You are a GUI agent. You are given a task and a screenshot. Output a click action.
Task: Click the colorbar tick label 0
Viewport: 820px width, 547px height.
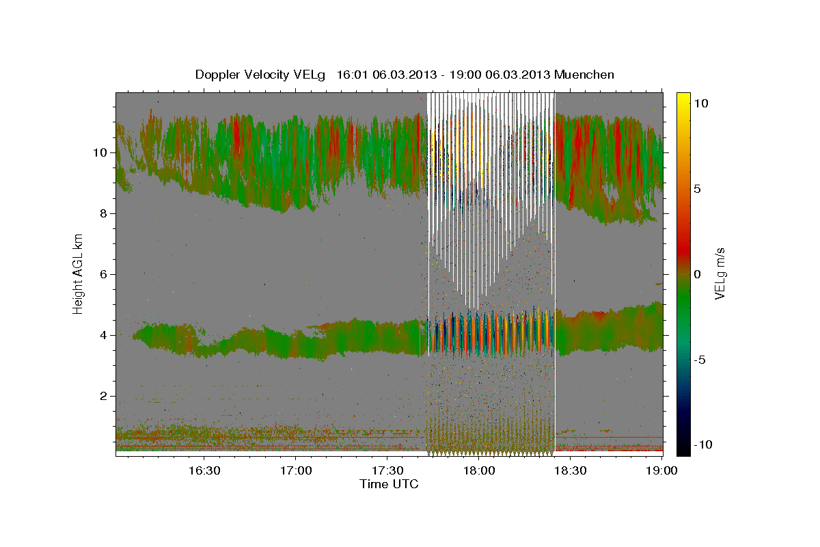[x=698, y=274]
